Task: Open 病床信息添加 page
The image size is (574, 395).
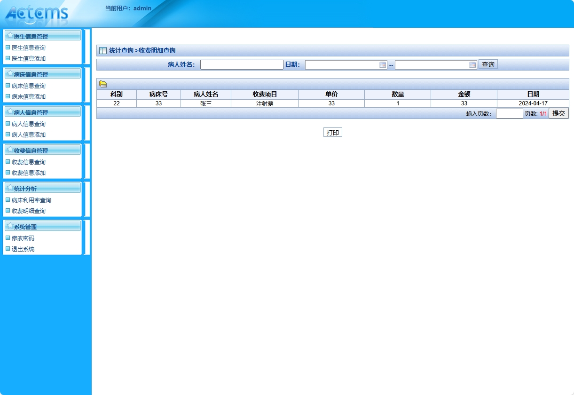Action: click(x=29, y=97)
